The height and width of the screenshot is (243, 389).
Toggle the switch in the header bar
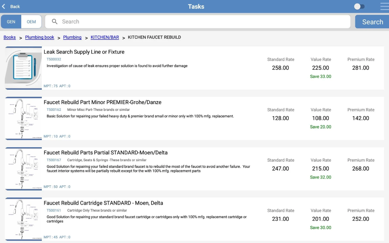pos(359,6)
